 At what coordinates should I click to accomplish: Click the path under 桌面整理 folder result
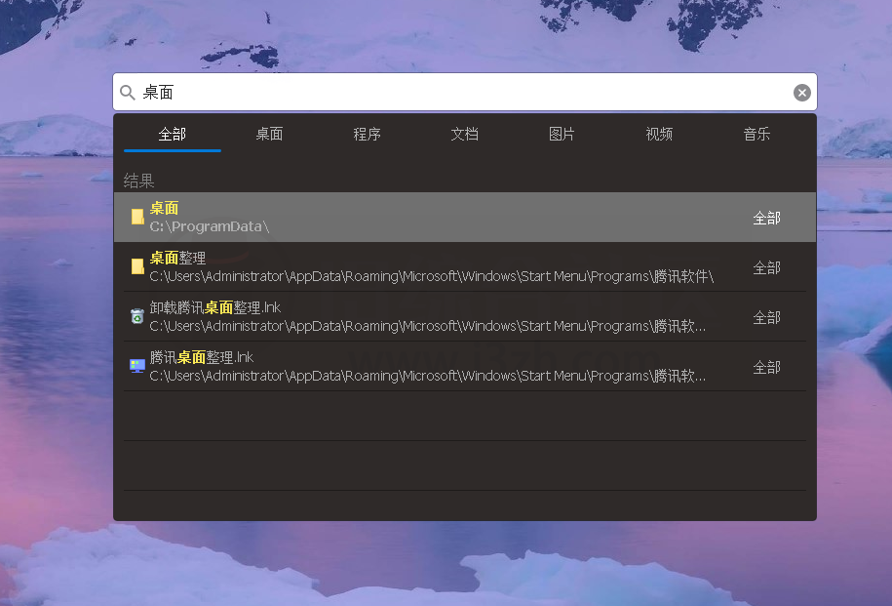click(431, 276)
